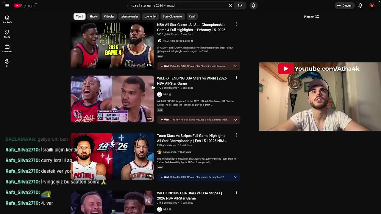Click the '234 B görüntüleme' view count
The image size is (381, 214).
tap(167, 203)
